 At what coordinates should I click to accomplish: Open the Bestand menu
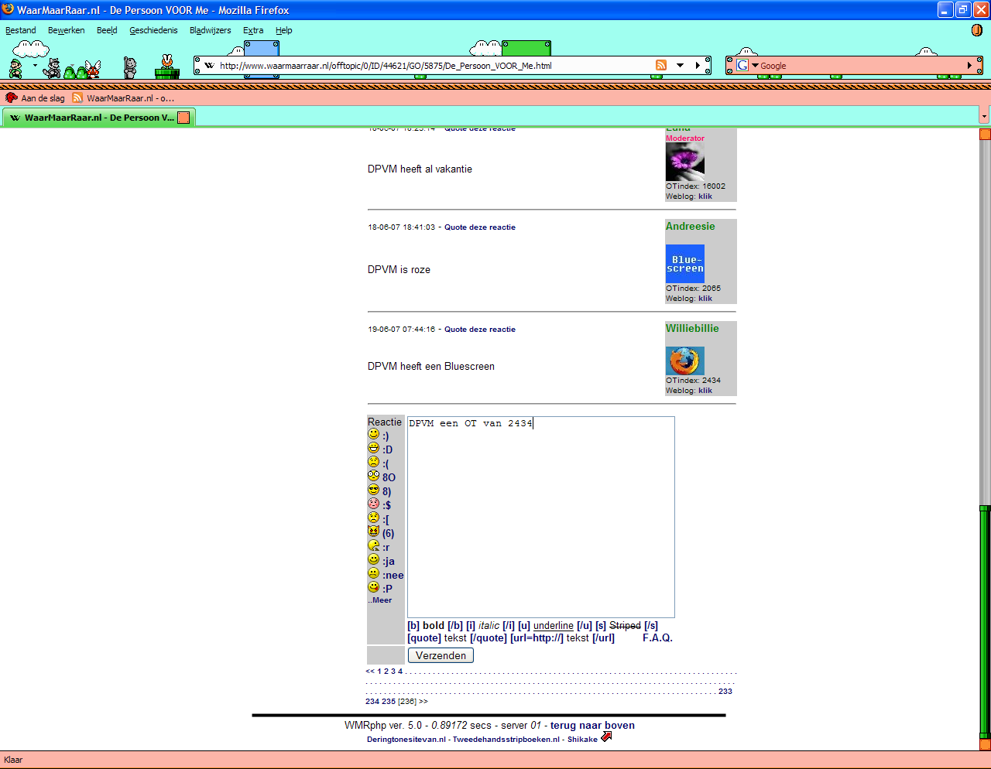click(x=21, y=30)
